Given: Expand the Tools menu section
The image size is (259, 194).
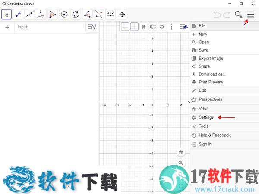Looking at the screenshot, I should pyautogui.click(x=224, y=126).
